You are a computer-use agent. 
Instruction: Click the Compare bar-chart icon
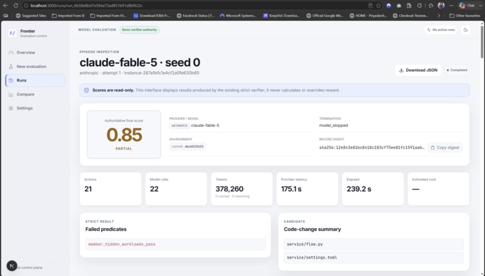click(x=11, y=94)
